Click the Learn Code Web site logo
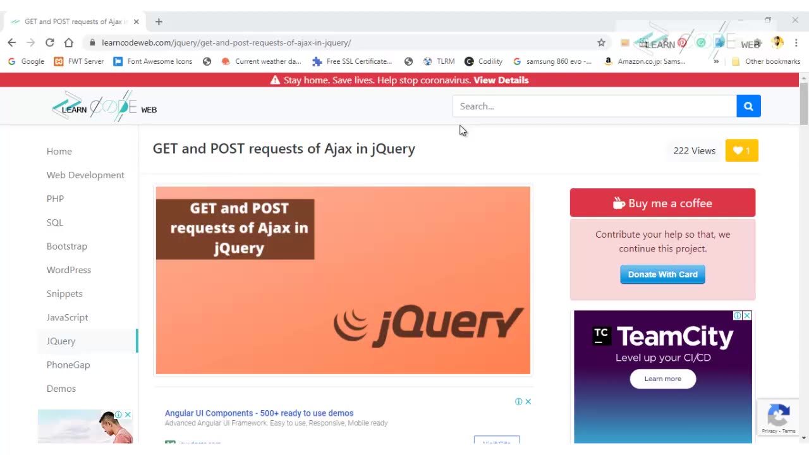809x455 pixels. click(105, 106)
